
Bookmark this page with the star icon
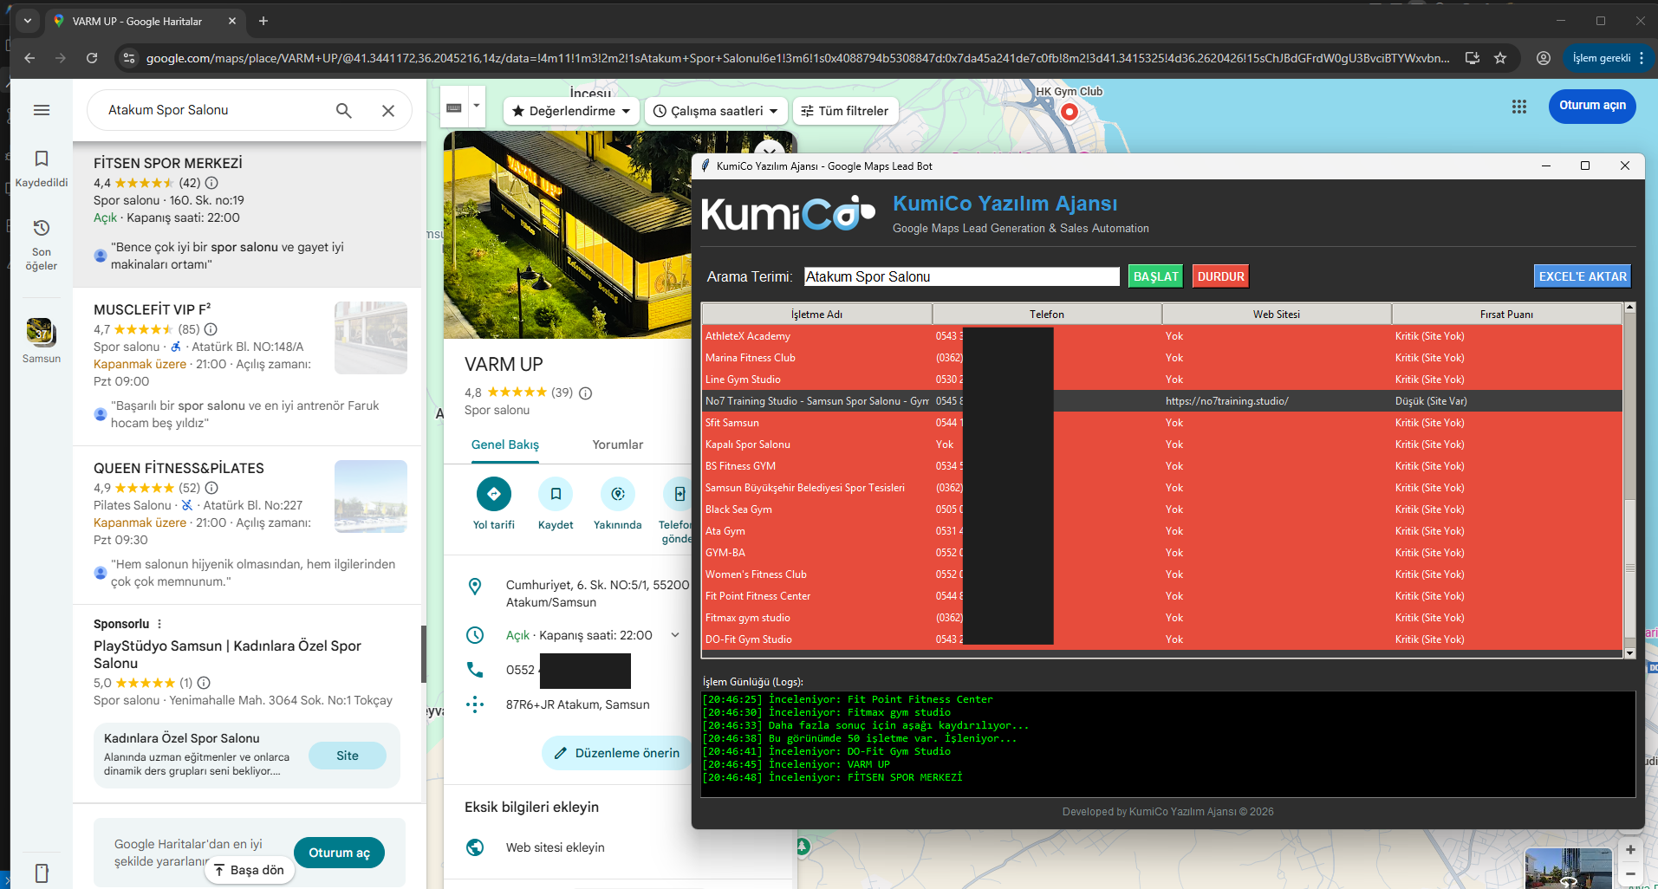1500,58
